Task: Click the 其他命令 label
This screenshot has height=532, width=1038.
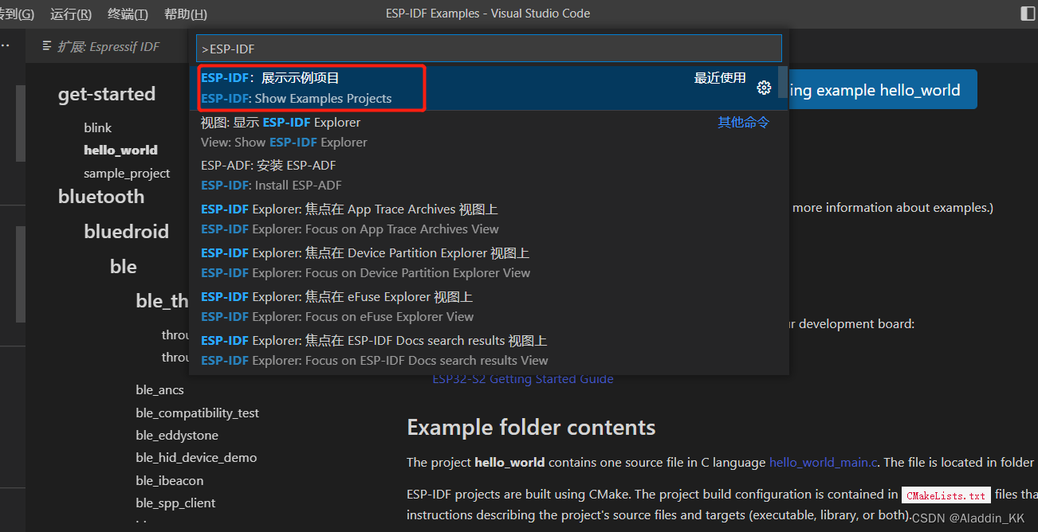Action: 744,122
